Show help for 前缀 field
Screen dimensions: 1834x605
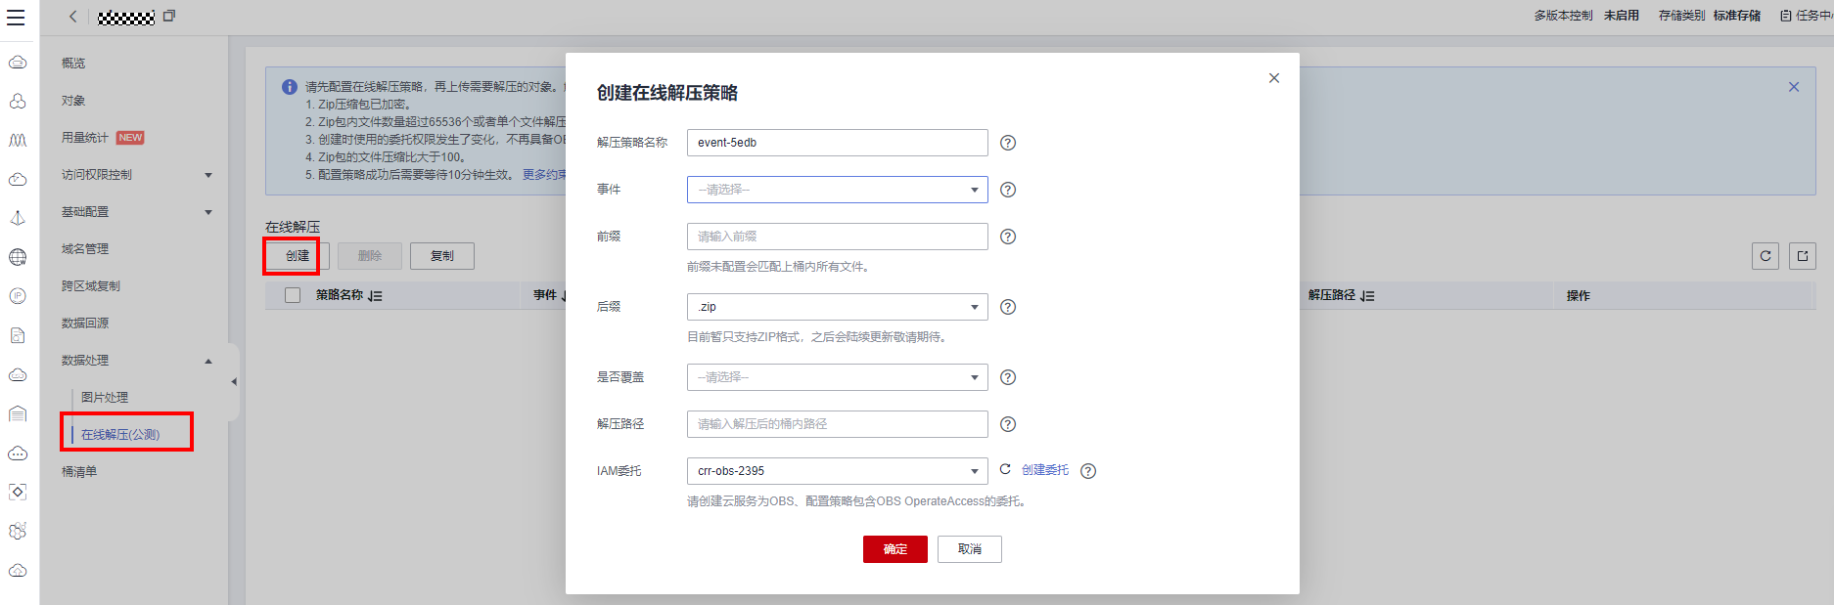tap(1008, 237)
